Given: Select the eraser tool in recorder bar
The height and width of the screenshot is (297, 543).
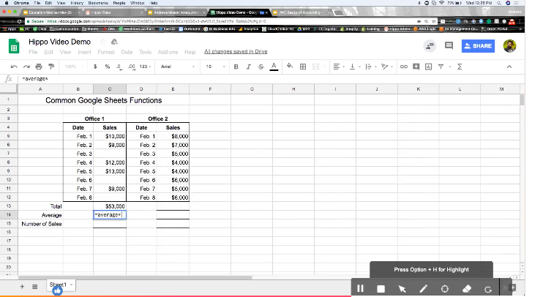Looking at the screenshot, I should tap(467, 289).
